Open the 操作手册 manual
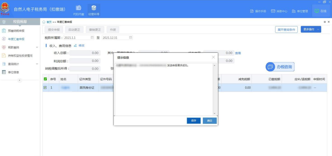The image size is (332, 156). (x=258, y=11)
